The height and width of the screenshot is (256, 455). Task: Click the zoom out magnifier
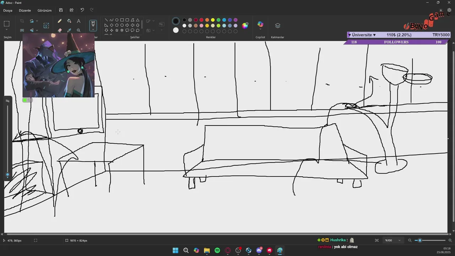409,240
